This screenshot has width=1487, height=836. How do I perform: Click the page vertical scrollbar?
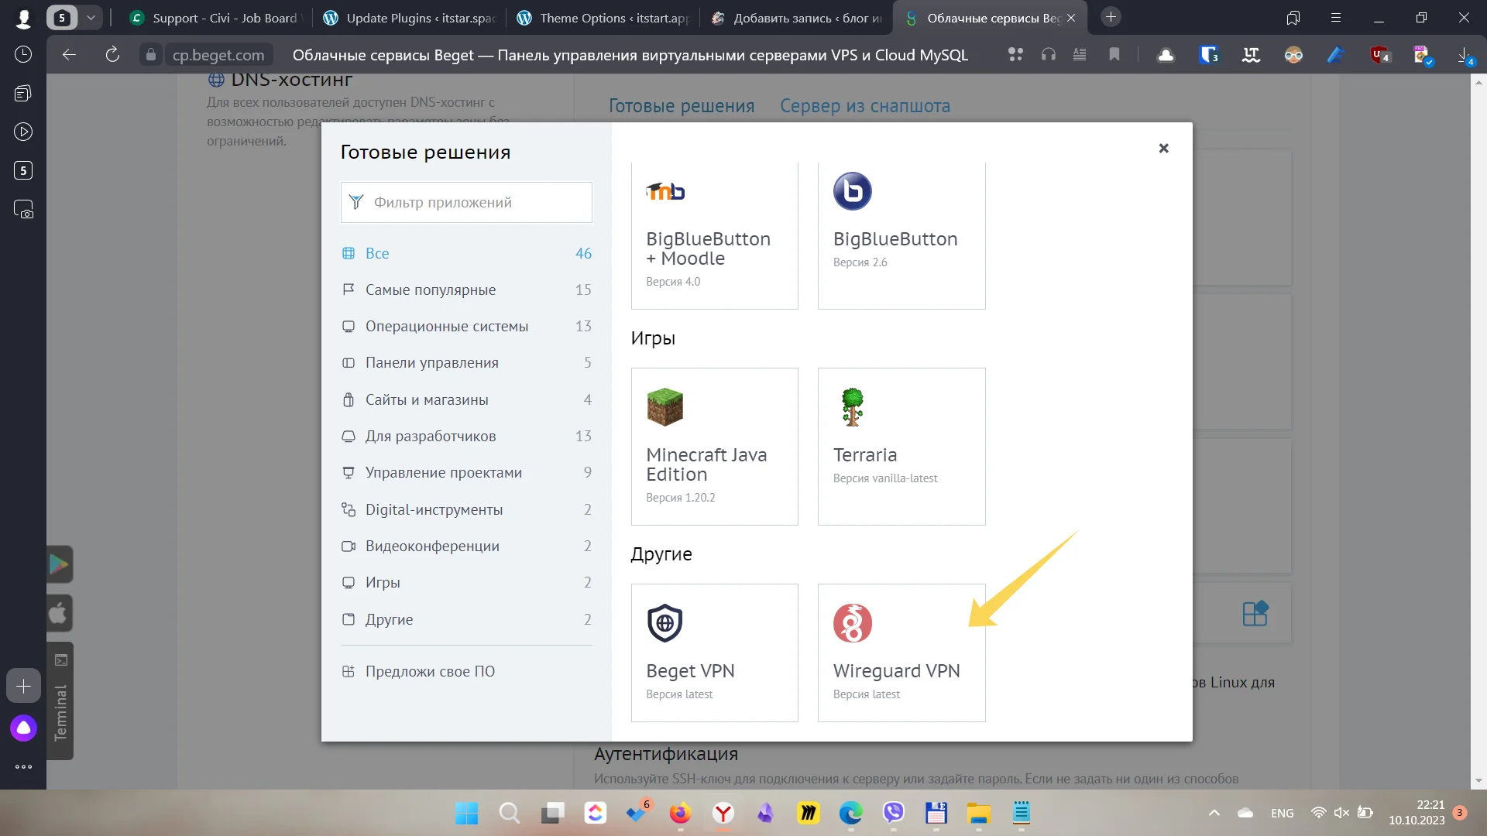pos(1478,432)
